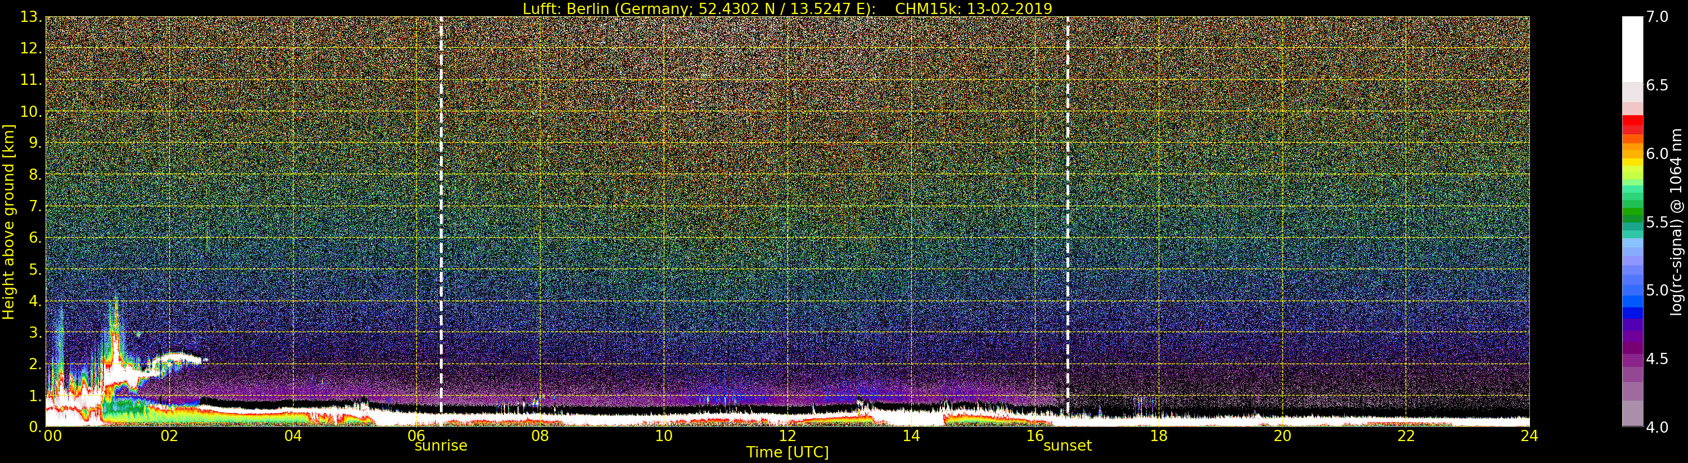This screenshot has height=463, width=1688.
Task: Click the '8.' height tick label
Action: point(35,175)
